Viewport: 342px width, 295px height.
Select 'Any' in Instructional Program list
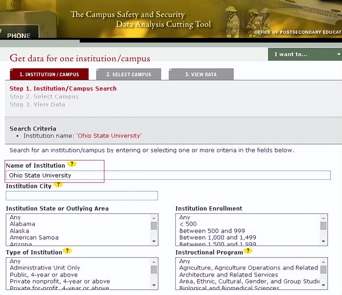coord(185,261)
